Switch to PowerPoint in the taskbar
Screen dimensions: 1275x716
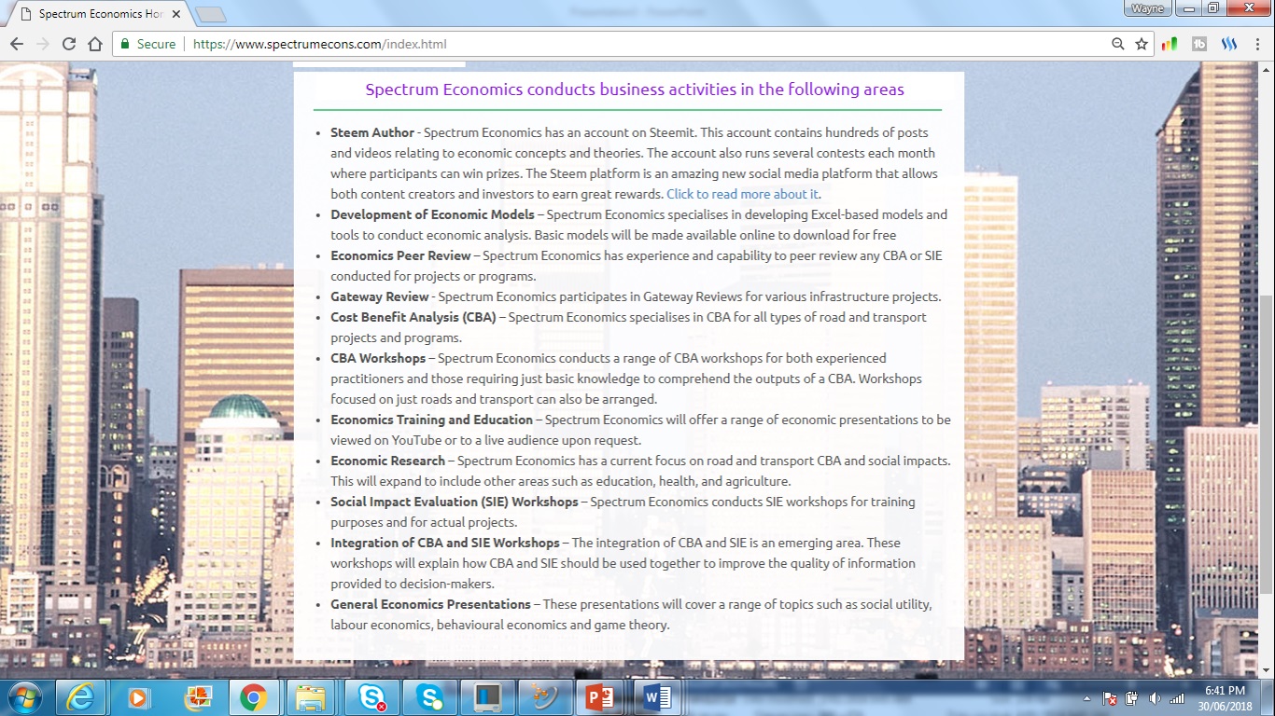point(599,697)
